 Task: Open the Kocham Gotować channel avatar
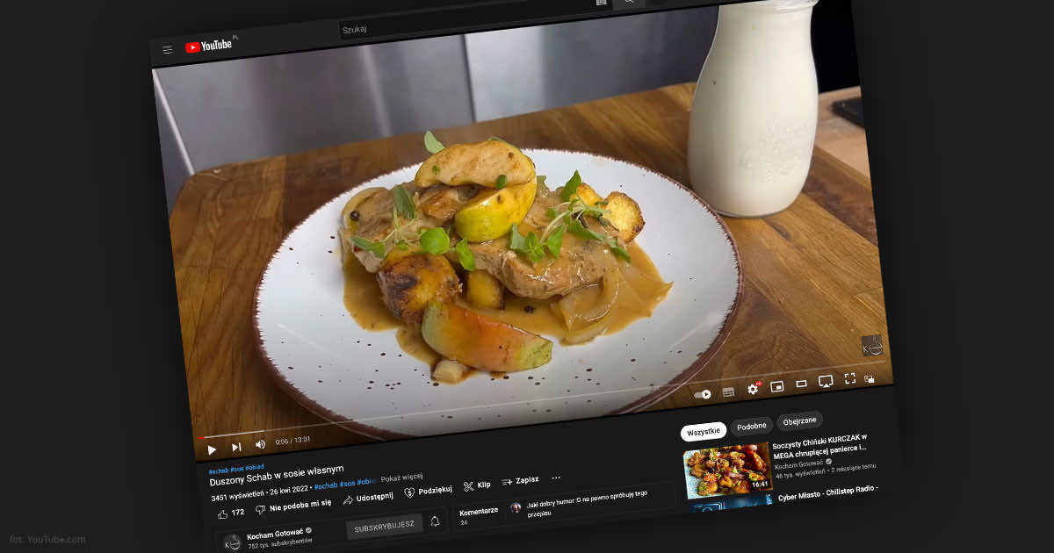tap(232, 542)
